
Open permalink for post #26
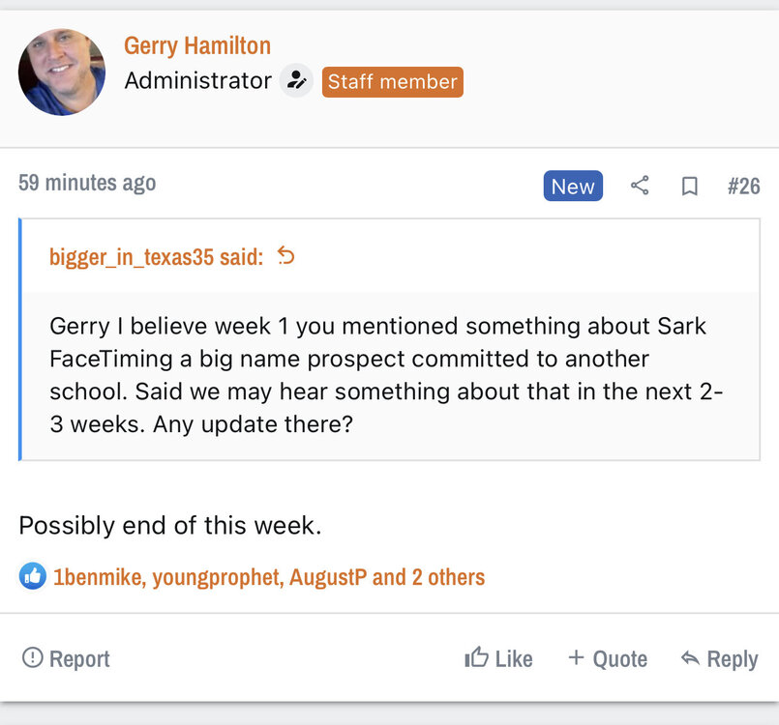pos(743,186)
